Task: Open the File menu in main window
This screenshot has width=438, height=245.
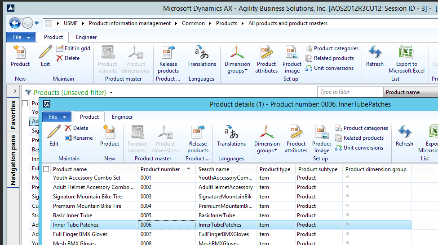Action: tap(21, 37)
